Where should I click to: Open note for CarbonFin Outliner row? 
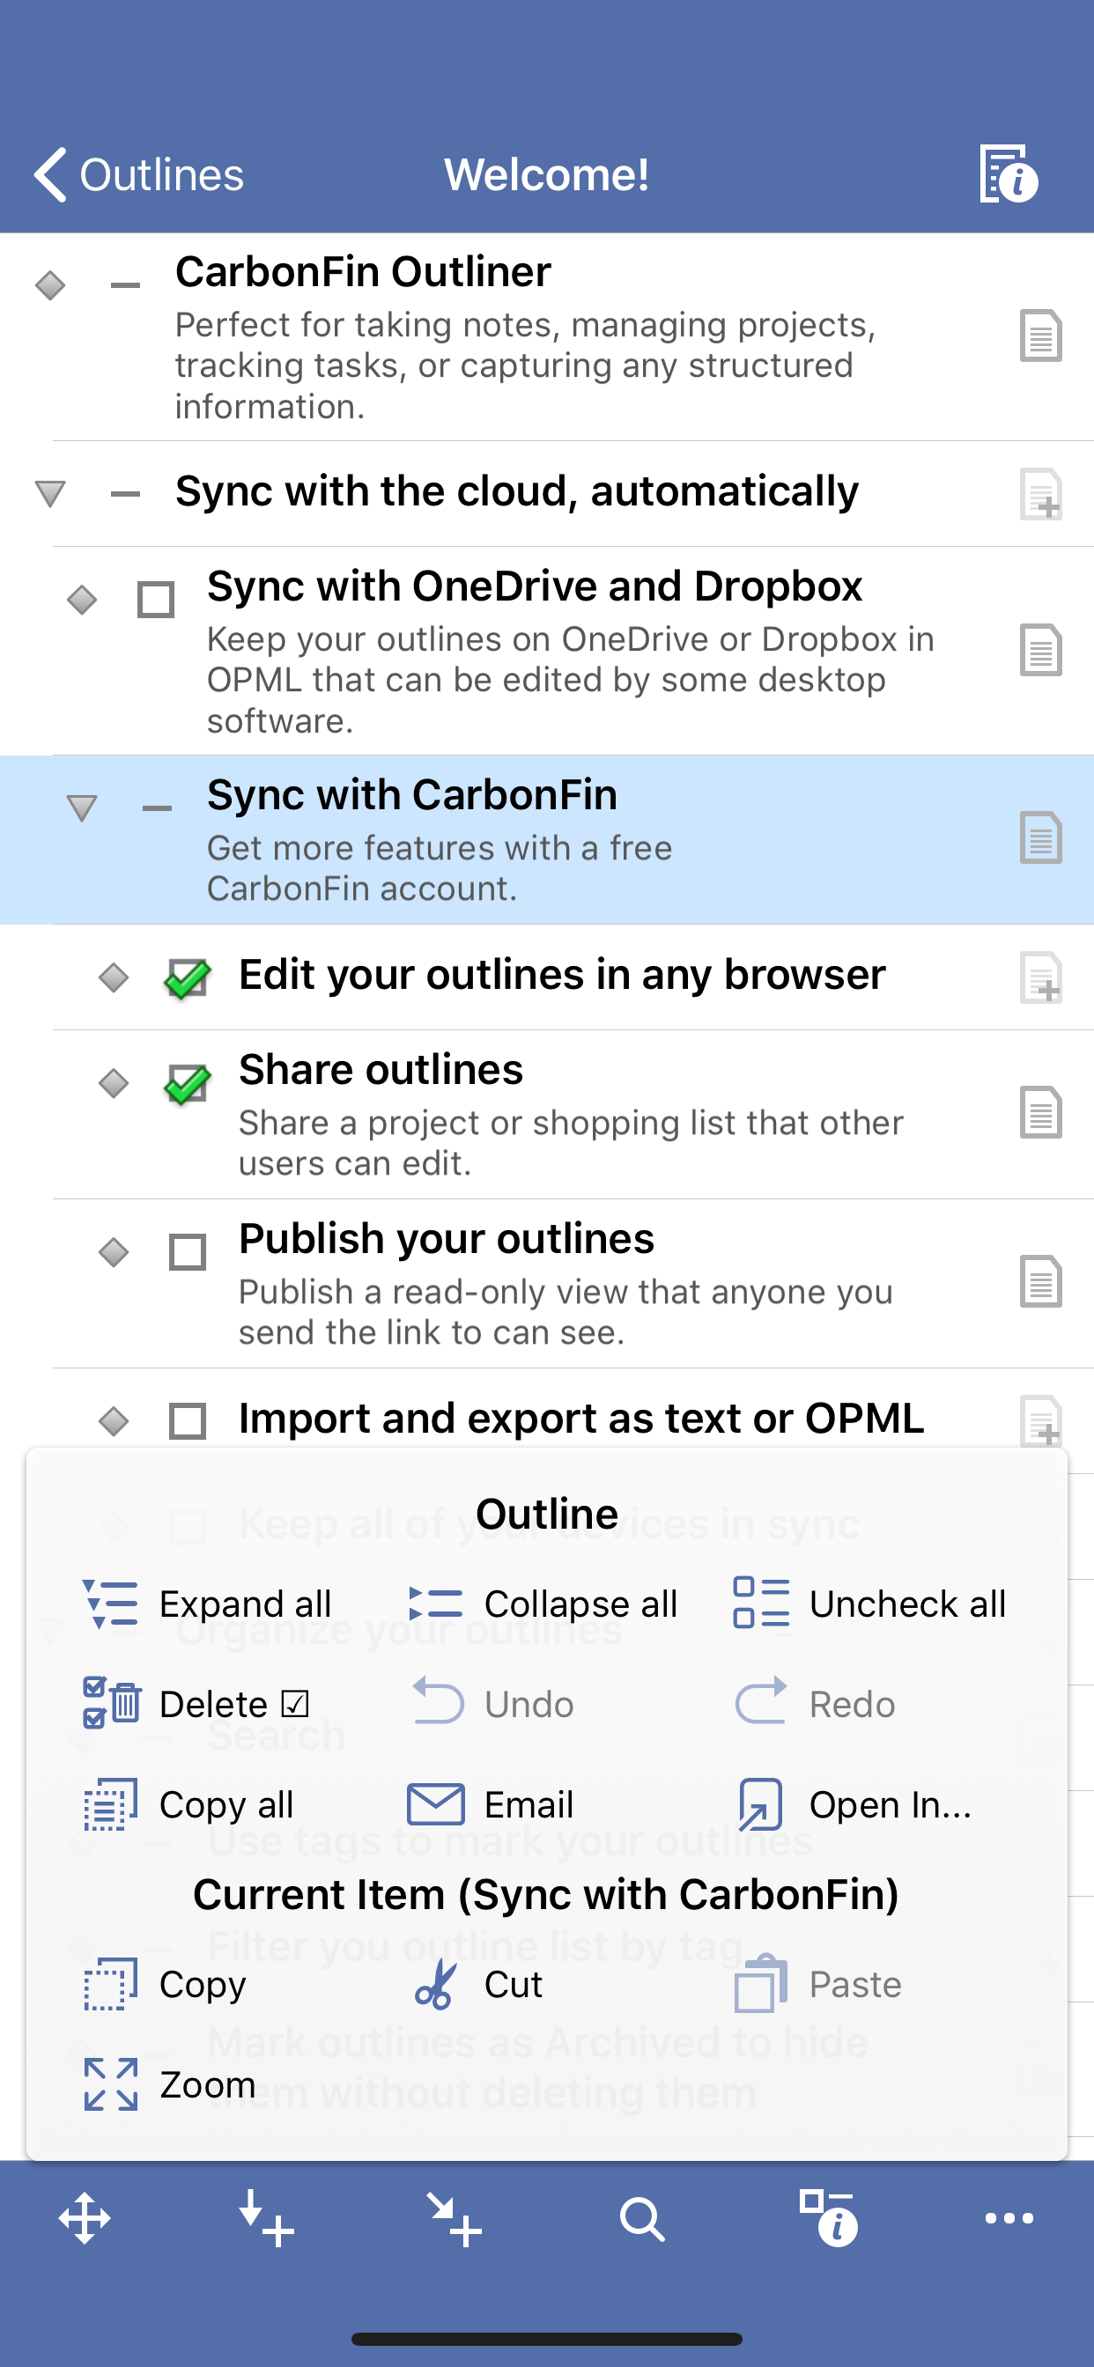coord(1040,336)
